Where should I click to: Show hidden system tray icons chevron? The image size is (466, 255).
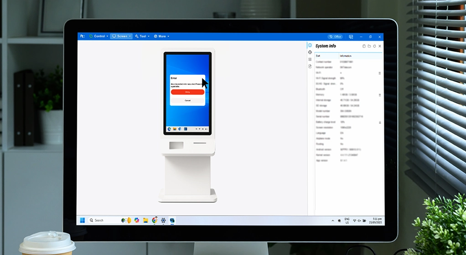pos(332,220)
